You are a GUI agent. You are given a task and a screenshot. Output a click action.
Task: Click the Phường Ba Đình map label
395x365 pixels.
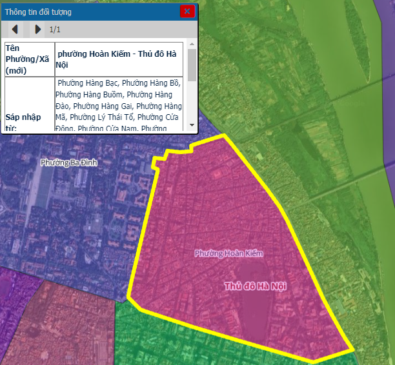69,163
